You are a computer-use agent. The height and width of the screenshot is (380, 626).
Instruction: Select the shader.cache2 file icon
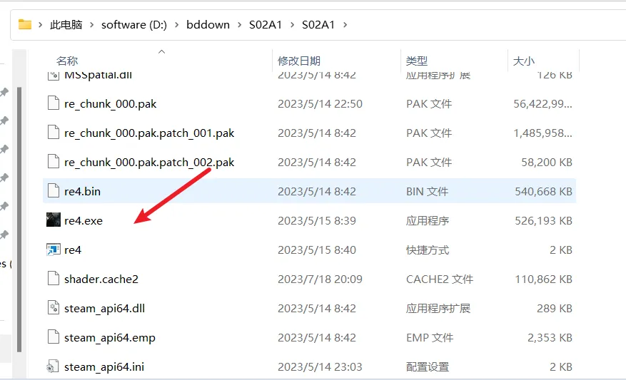click(x=53, y=279)
